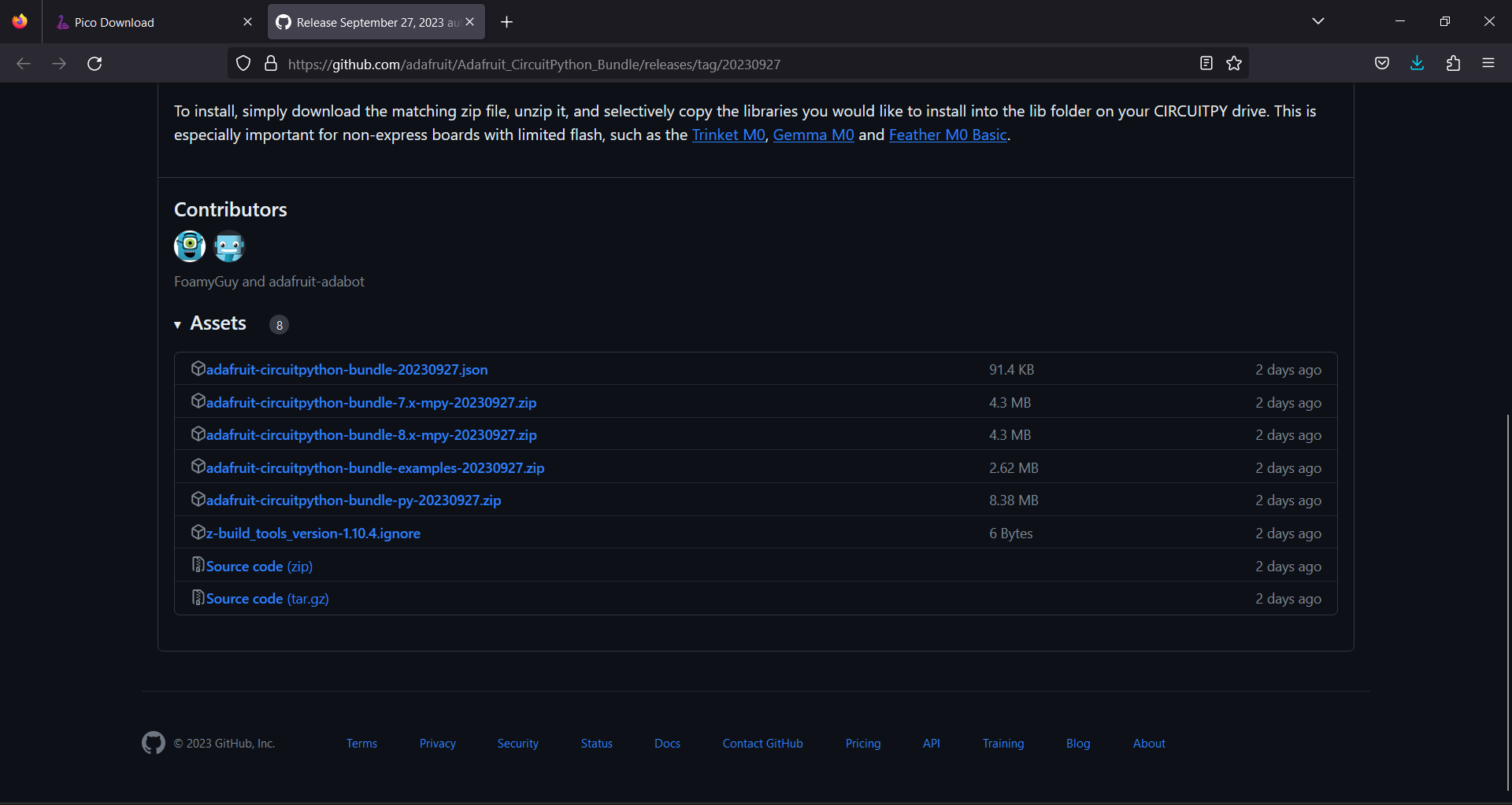1512x805 pixels.
Task: Switch to the Pico Download tab
Action: click(150, 22)
